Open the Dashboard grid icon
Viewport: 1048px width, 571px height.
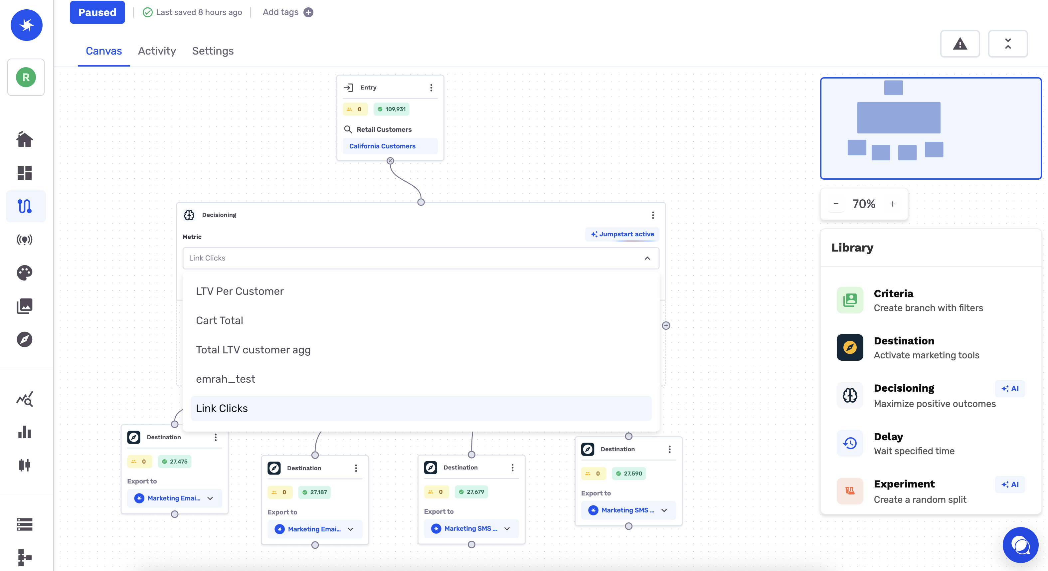coord(24,173)
